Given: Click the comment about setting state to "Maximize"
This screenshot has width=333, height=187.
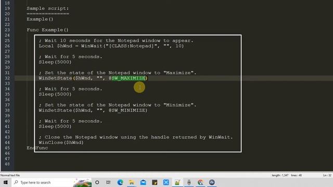Looking at the screenshot, I should coord(118,73).
